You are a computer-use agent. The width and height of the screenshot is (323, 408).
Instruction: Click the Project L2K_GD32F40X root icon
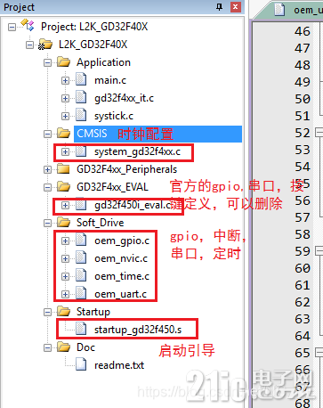tap(28, 26)
